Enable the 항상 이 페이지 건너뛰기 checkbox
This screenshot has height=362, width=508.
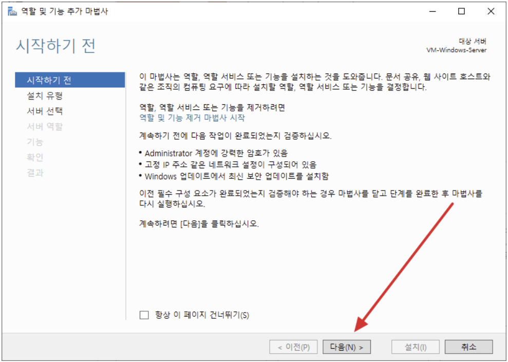[x=144, y=315]
